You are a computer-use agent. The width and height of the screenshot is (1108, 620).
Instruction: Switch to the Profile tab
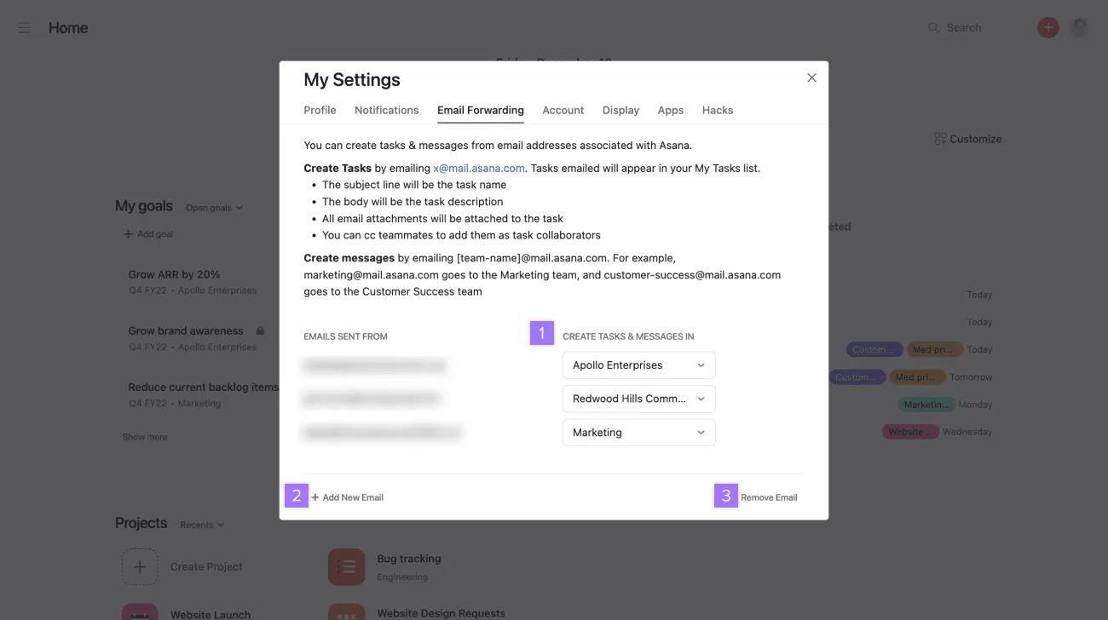point(320,110)
